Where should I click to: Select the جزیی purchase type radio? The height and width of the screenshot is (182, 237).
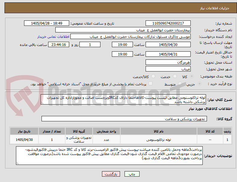click(199, 84)
